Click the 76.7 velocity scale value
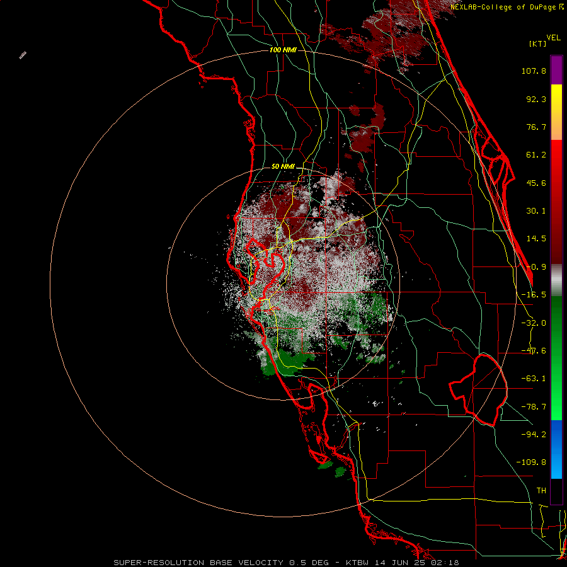This screenshot has width=567, height=567. 536,127
